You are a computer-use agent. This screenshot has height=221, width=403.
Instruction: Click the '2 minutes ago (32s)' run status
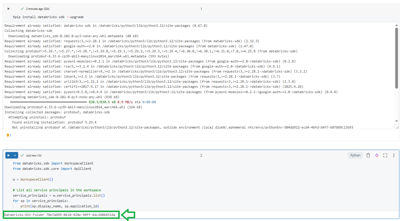coord(38,9)
